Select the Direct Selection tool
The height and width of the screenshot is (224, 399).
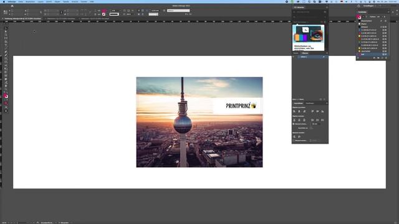tap(6, 32)
